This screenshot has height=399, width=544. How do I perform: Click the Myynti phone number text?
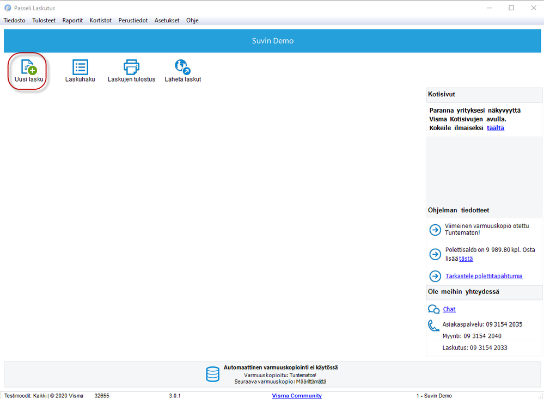[472, 336]
